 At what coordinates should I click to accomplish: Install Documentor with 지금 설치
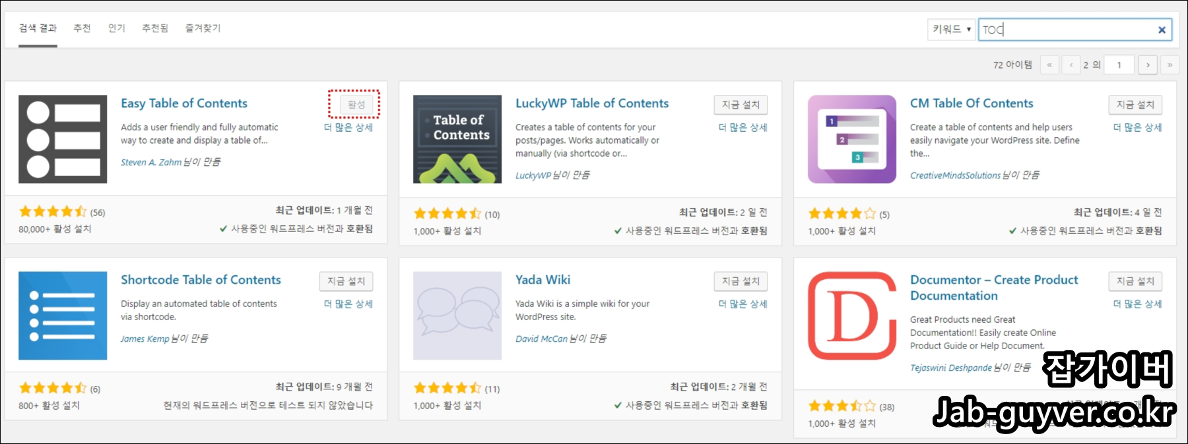(1135, 281)
